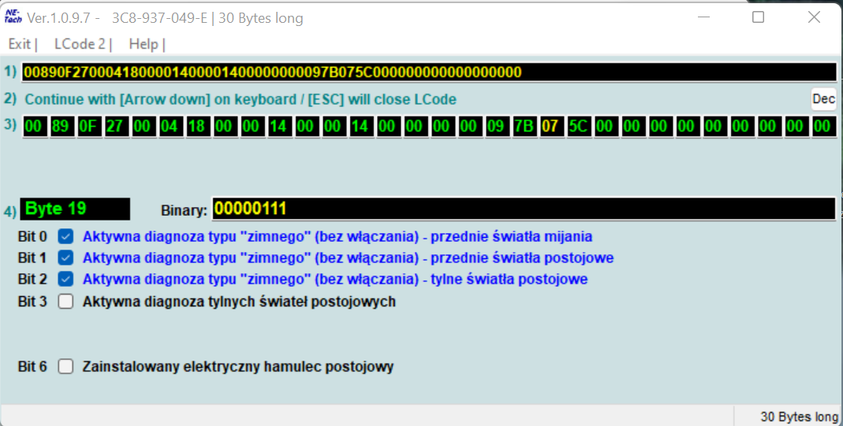Click label ending 'przednie światła mijania'

(337, 236)
